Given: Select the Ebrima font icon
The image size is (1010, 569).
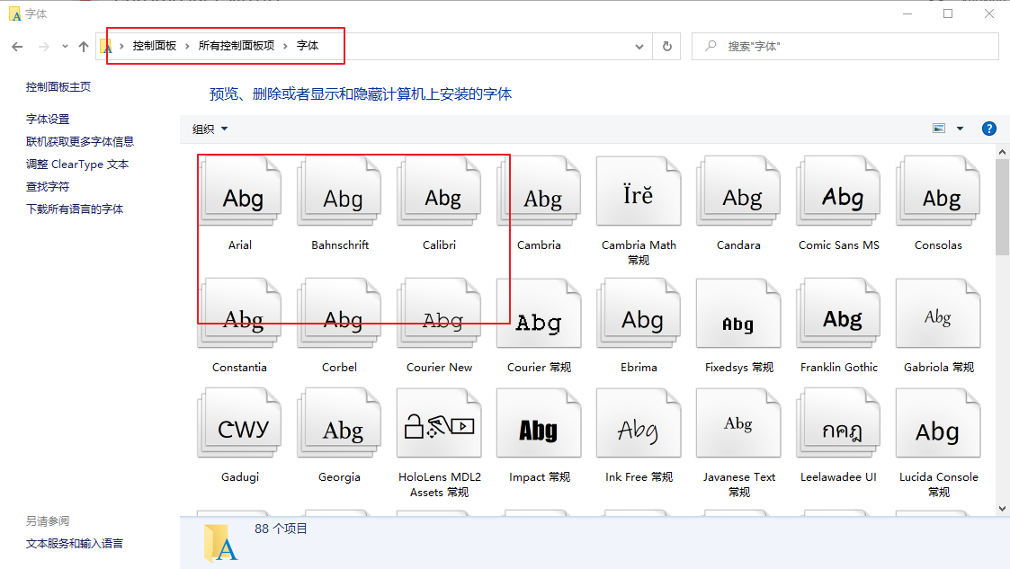Looking at the screenshot, I should tap(639, 314).
